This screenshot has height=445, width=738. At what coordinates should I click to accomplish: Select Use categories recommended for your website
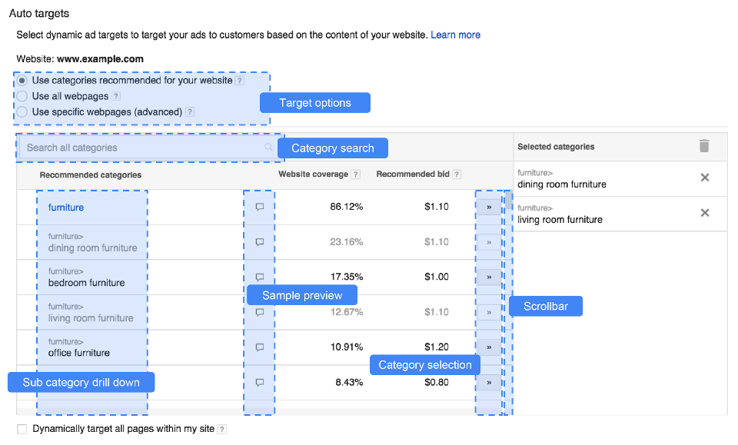point(22,80)
